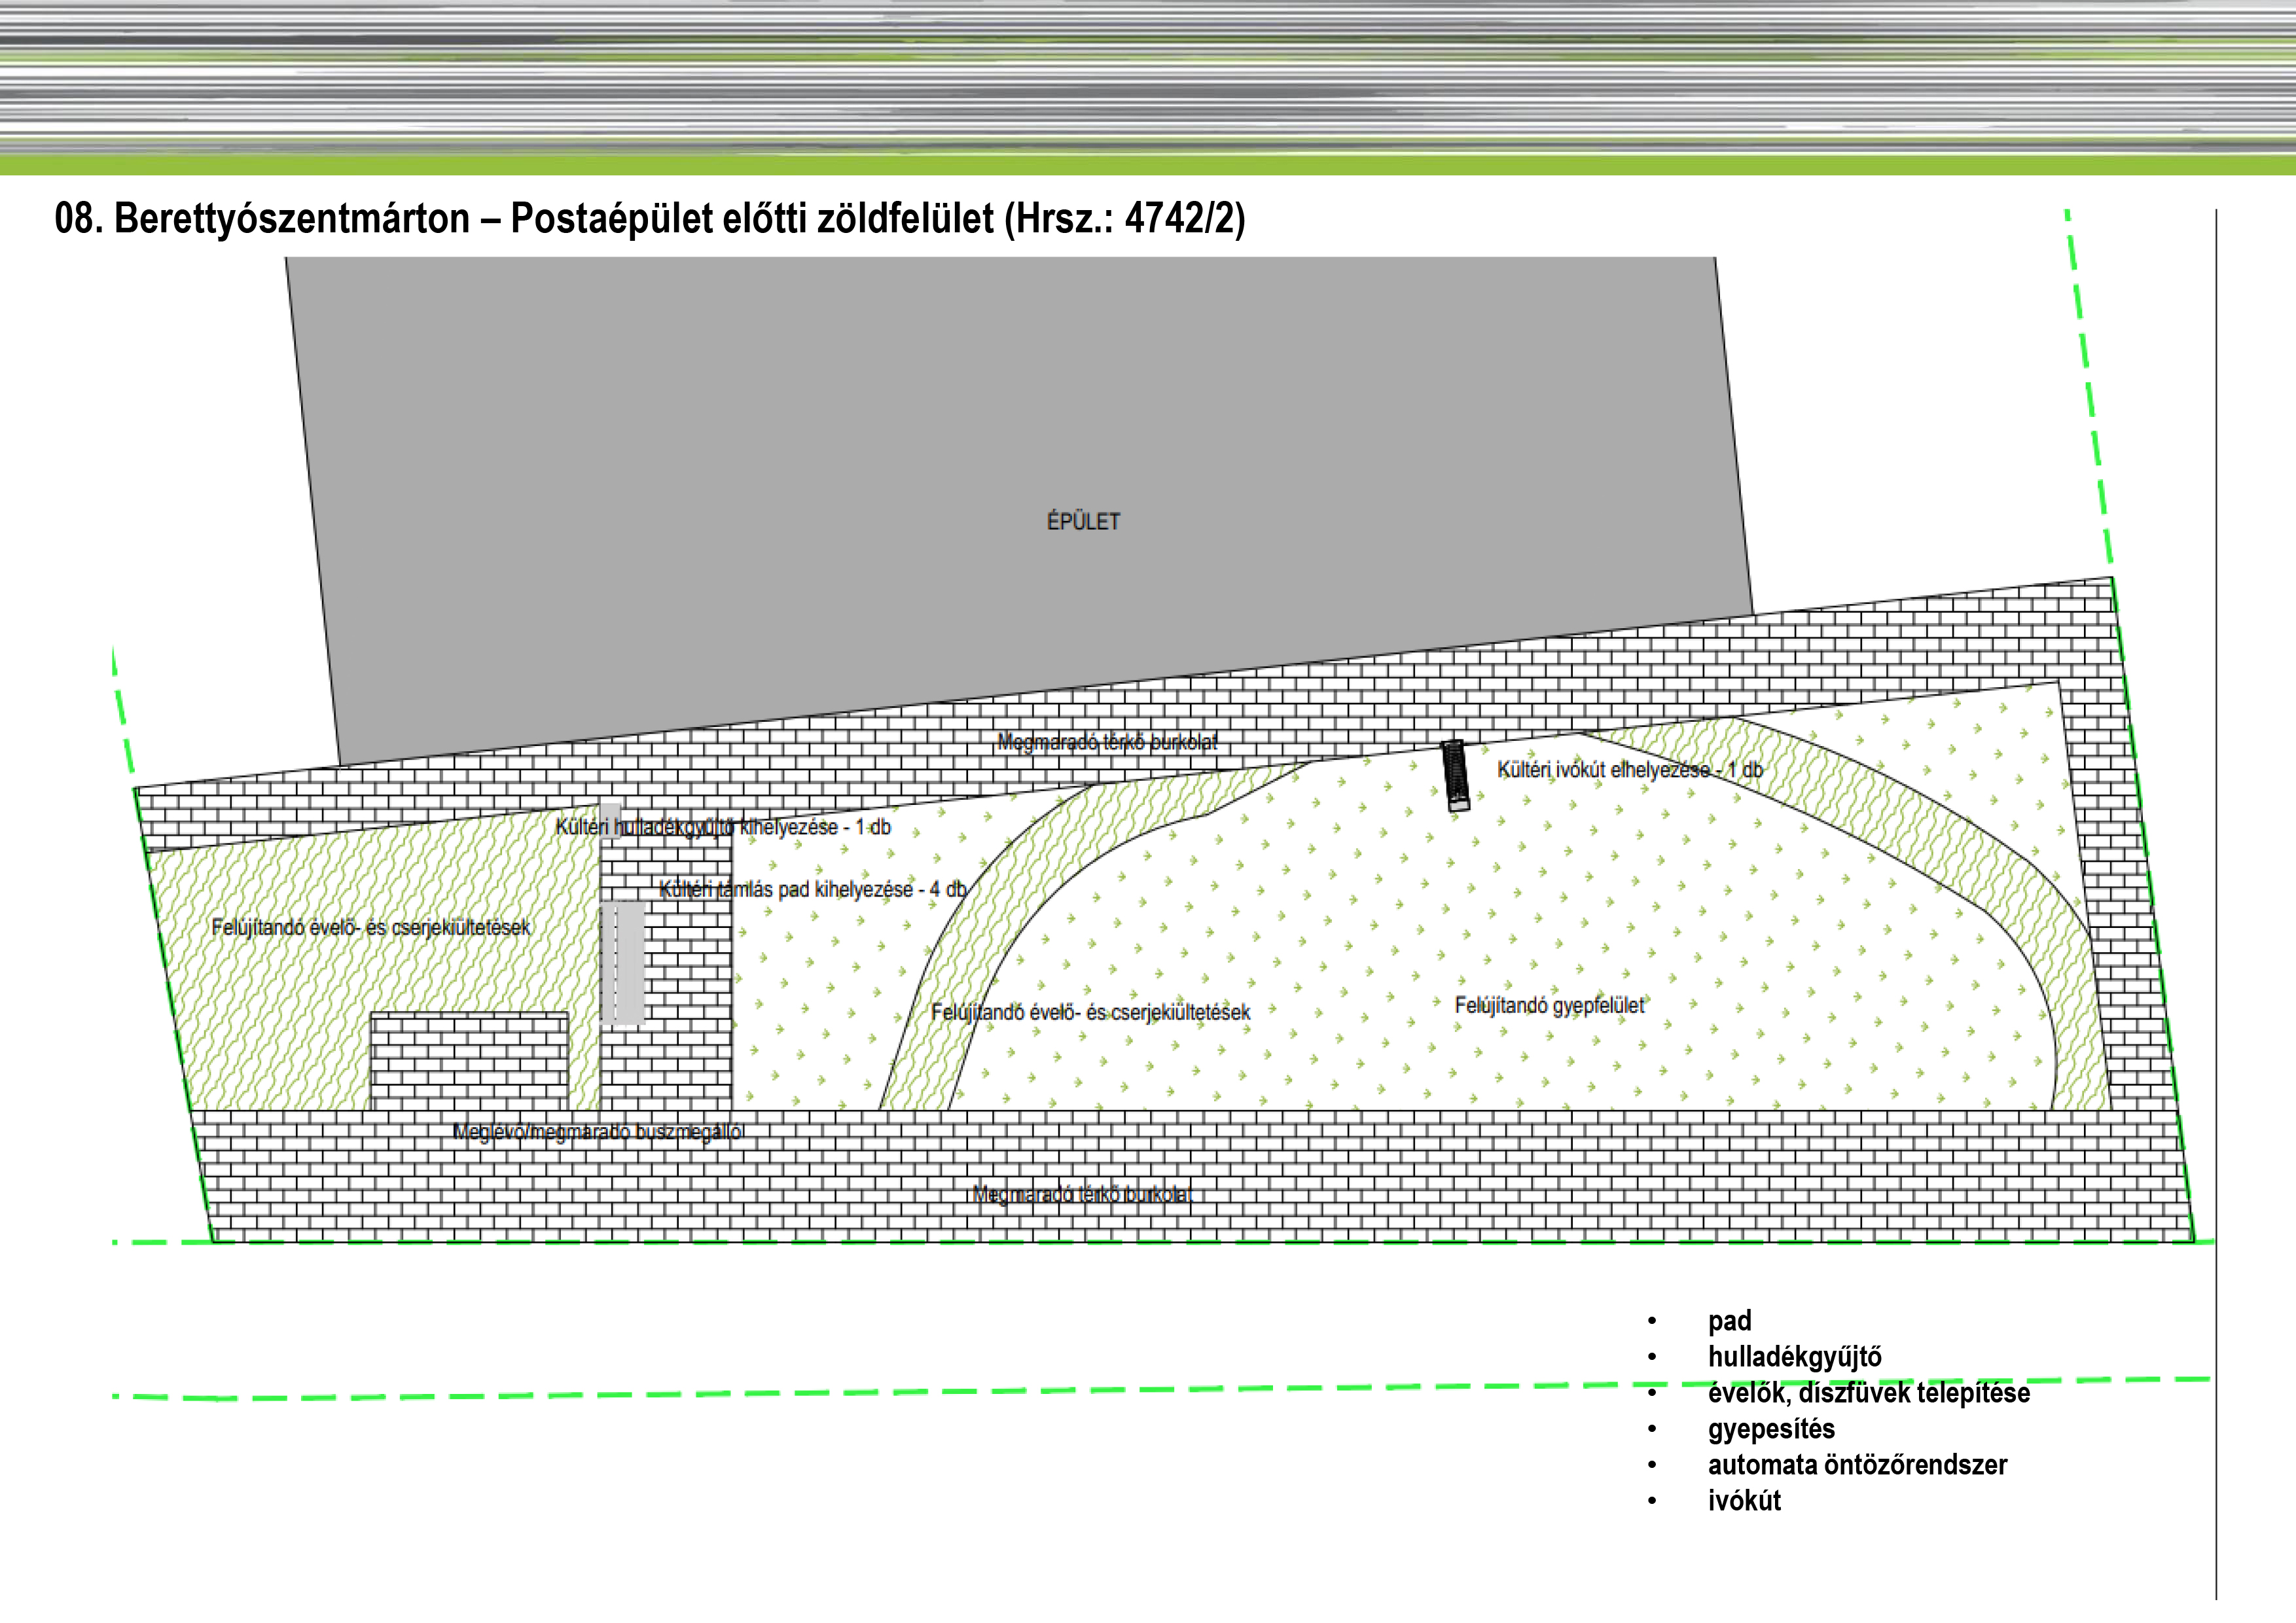Viewport: 2296px width, 1623px height.
Task: Click the 'Kültéri ivókút elhelyezése - 1 db' label
Action: pyautogui.click(x=1629, y=770)
